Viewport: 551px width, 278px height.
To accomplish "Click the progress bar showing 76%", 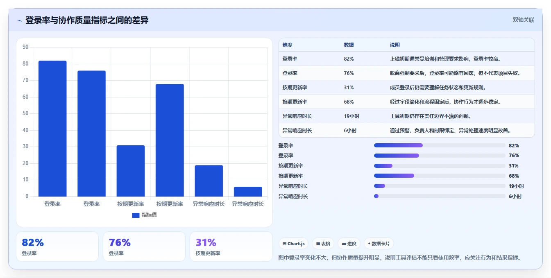I will coord(440,156).
